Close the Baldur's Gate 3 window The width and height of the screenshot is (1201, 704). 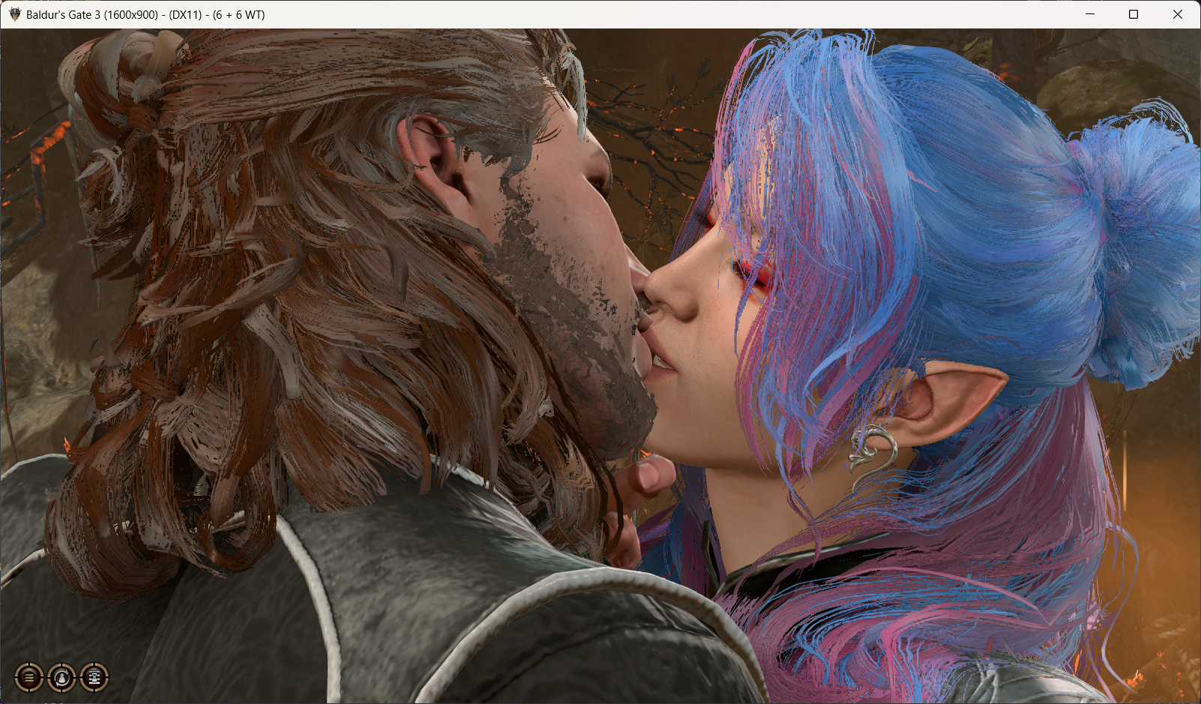(1178, 14)
